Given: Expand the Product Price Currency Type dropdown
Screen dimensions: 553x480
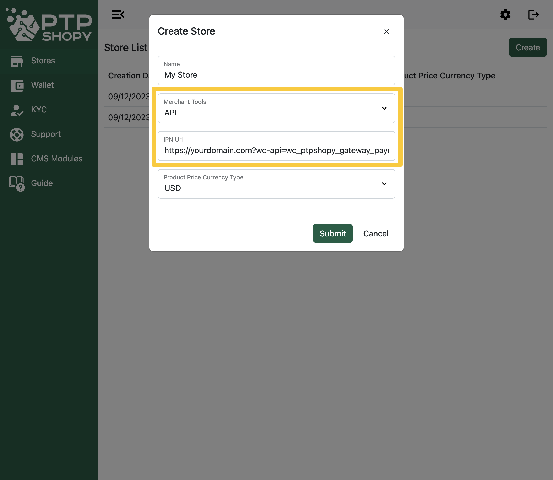Looking at the screenshot, I should pyautogui.click(x=276, y=184).
